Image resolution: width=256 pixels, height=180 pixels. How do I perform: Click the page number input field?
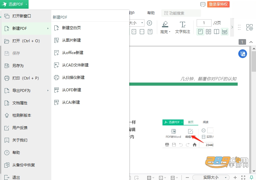point(204,23)
